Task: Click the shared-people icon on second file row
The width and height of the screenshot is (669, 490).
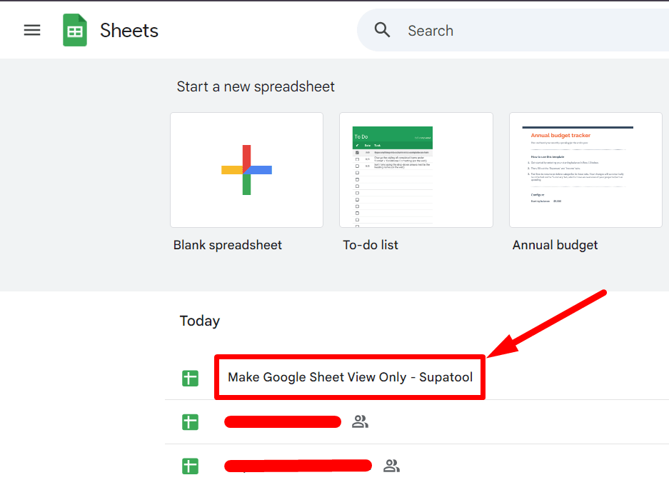Action: pos(360,422)
